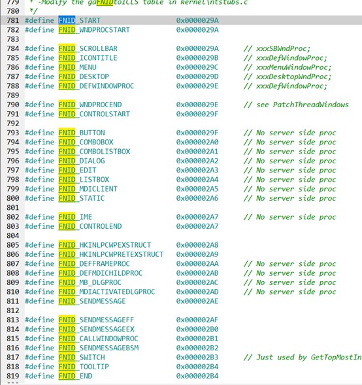Click FNID_END identifier
Viewport: 362px width, 385px height.
[75, 376]
